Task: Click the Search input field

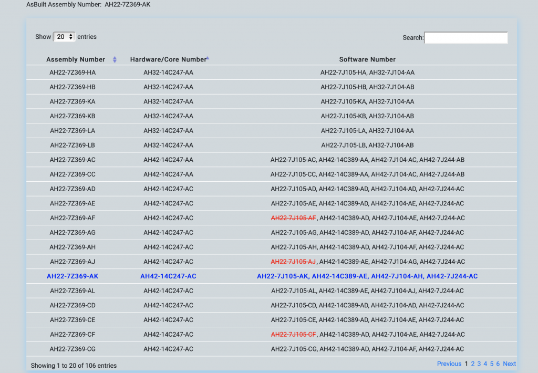Action: [x=466, y=38]
